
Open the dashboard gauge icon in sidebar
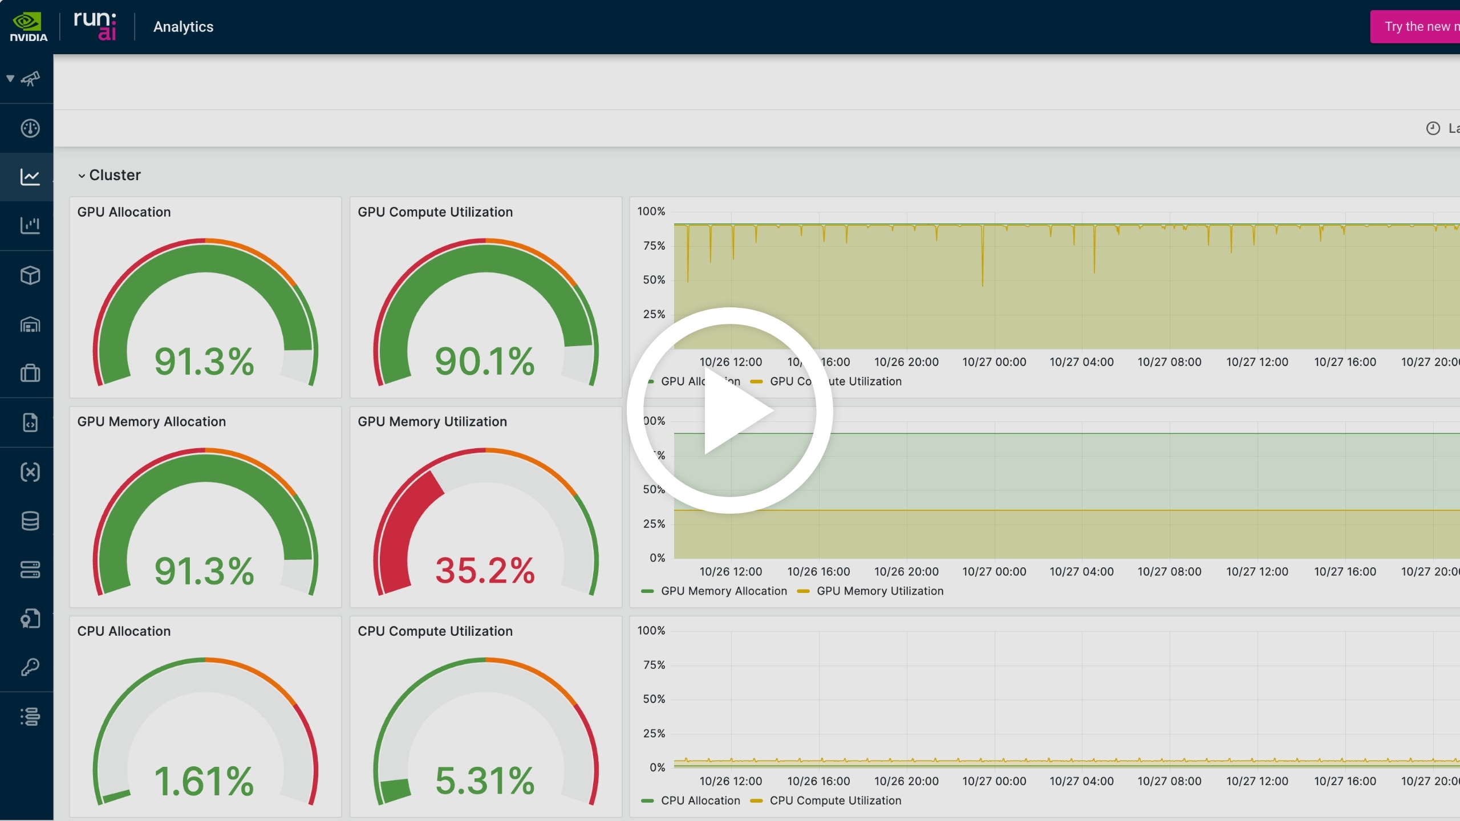[30, 128]
